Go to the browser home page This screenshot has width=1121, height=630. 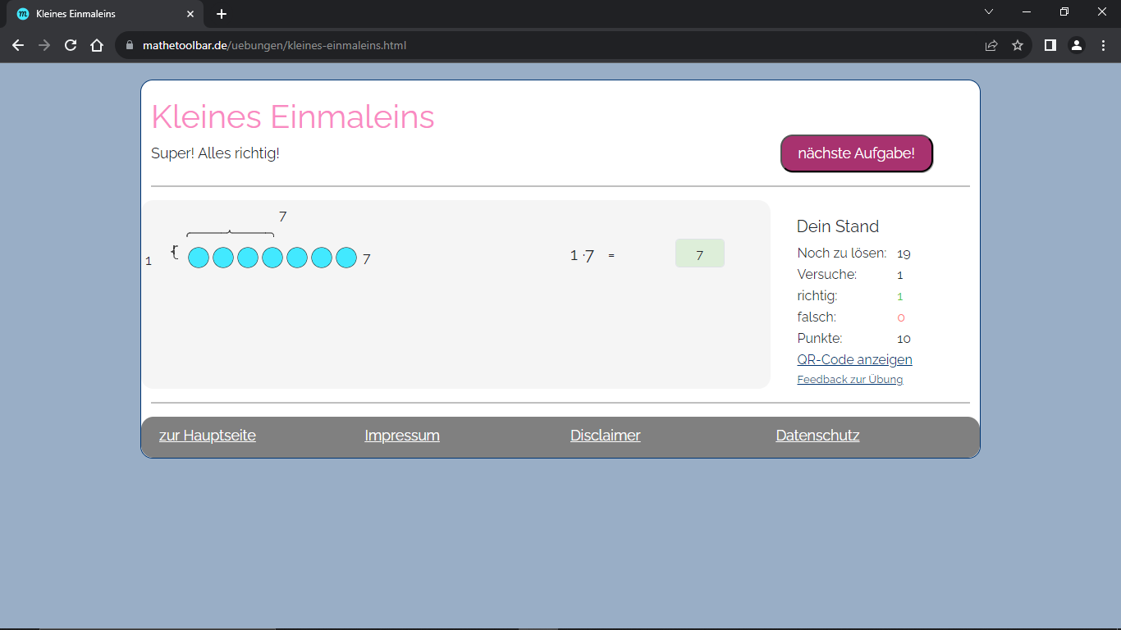97,46
